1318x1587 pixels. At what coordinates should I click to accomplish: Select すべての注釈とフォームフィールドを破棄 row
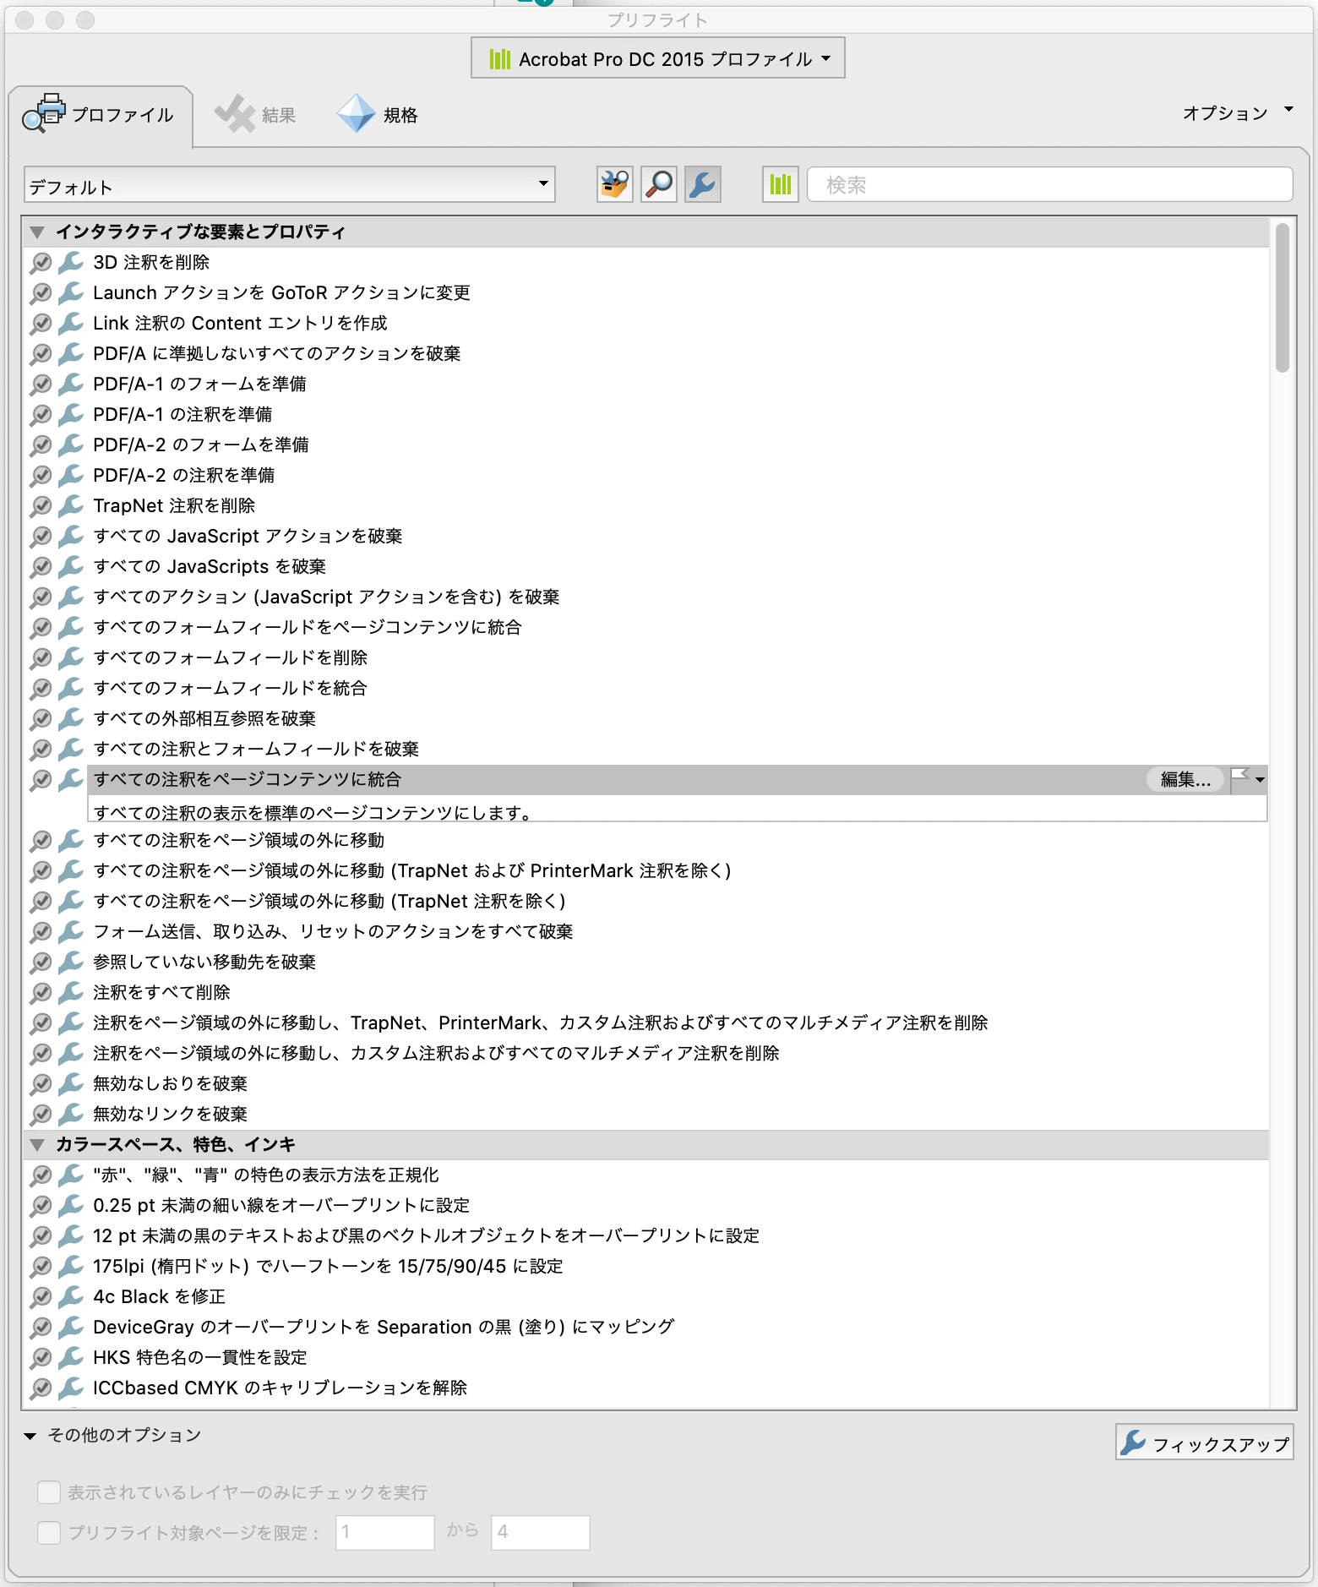point(648,749)
